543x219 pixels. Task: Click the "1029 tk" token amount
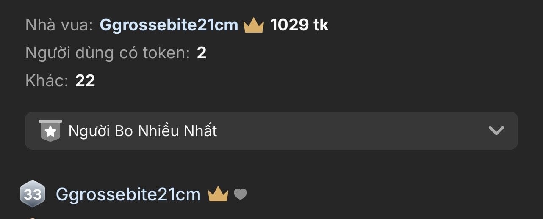coord(299,25)
